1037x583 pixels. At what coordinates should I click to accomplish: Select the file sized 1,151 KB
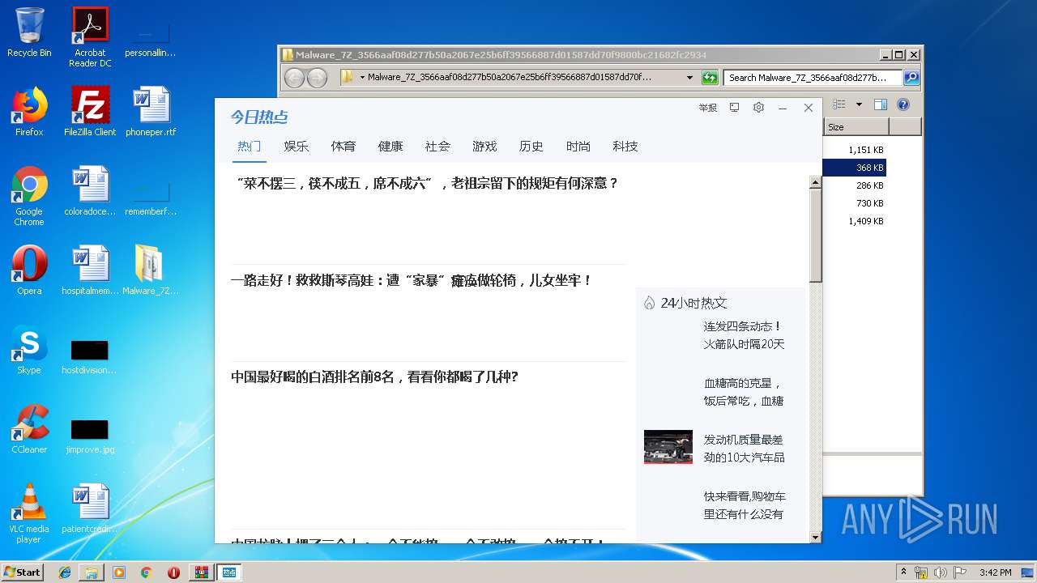tap(865, 150)
